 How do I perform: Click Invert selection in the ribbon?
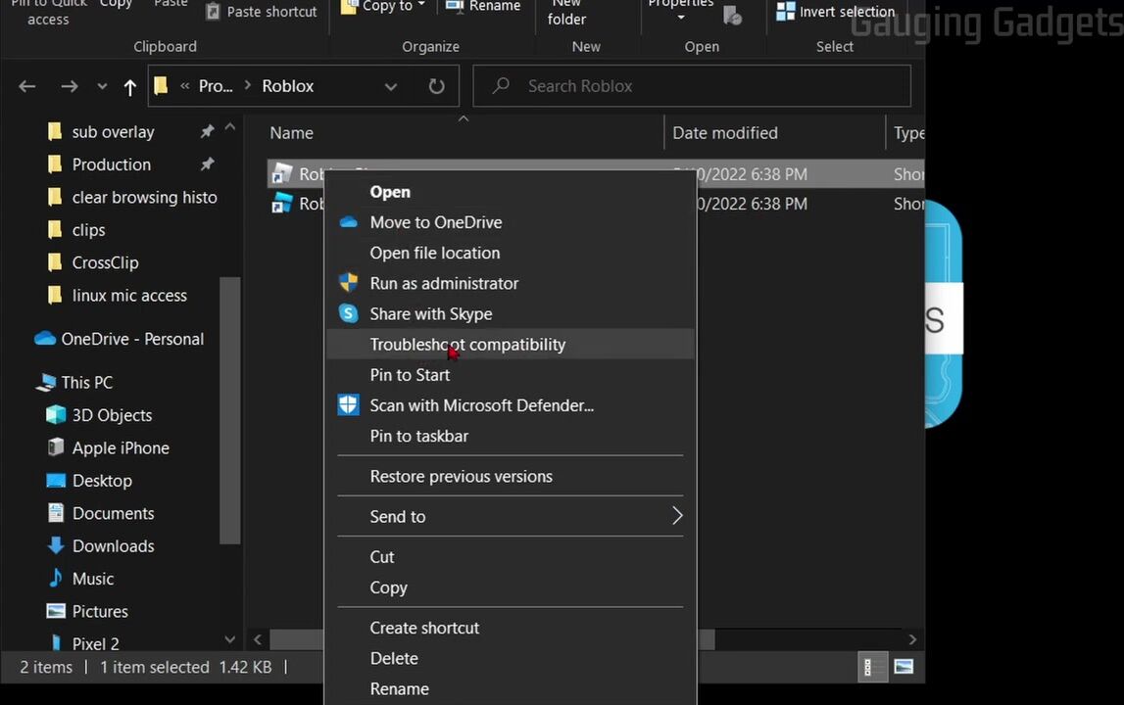pyautogui.click(x=836, y=12)
